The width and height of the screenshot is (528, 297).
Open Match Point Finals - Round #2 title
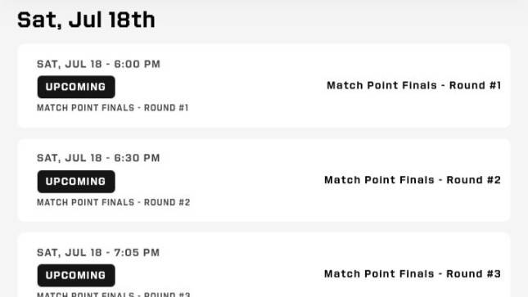(x=413, y=180)
